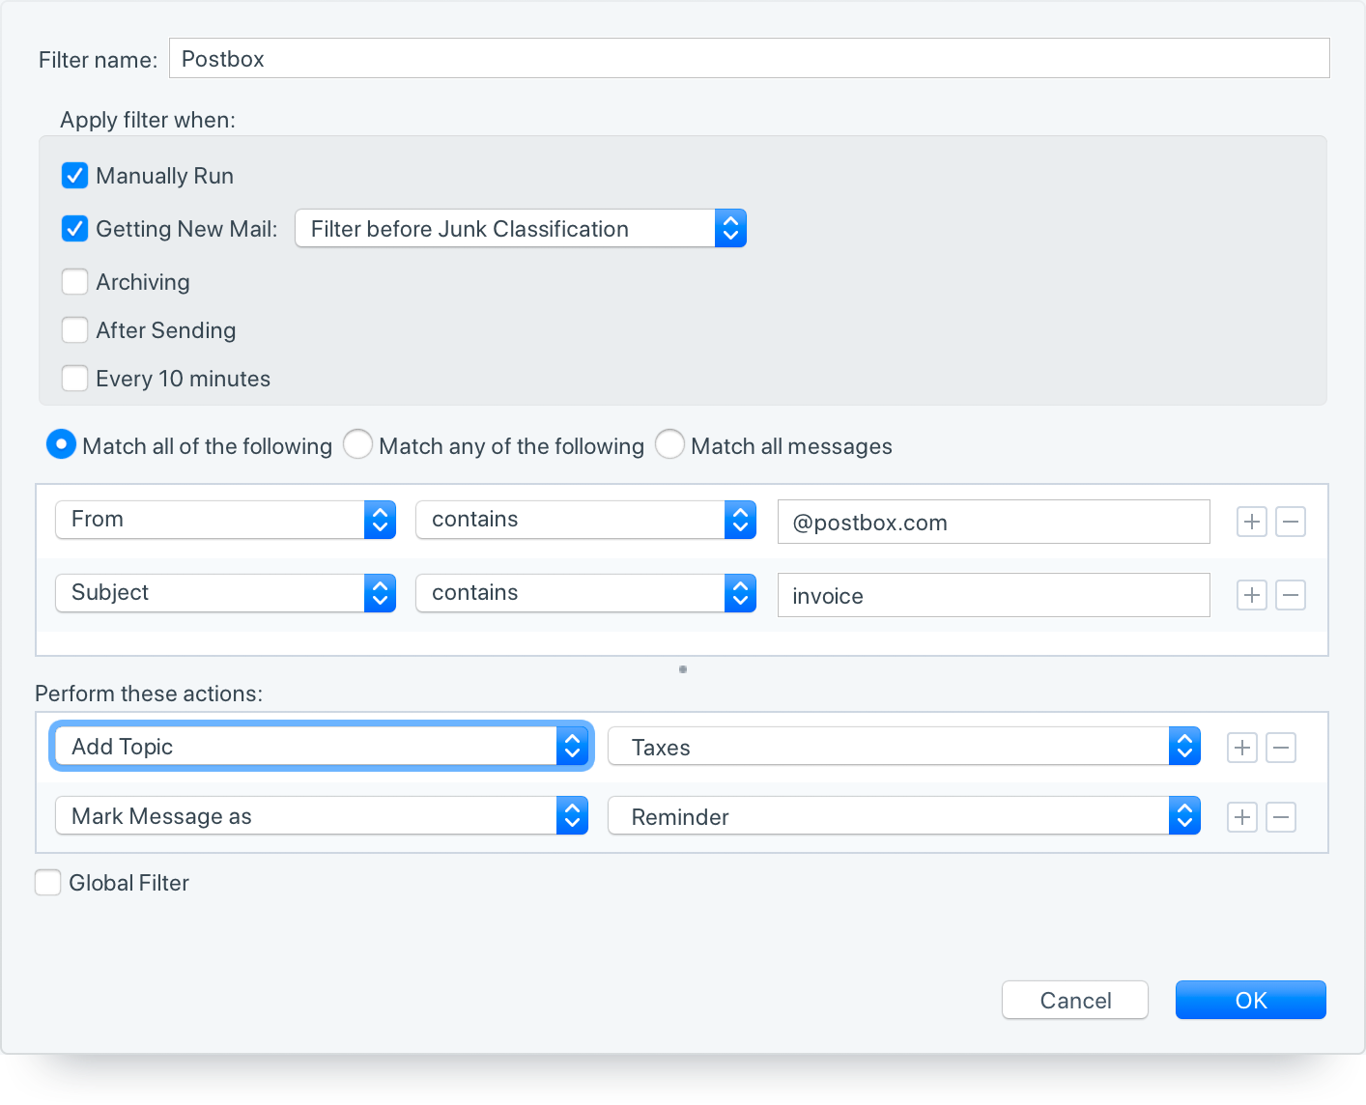Enable the Archiving checkbox

74,282
